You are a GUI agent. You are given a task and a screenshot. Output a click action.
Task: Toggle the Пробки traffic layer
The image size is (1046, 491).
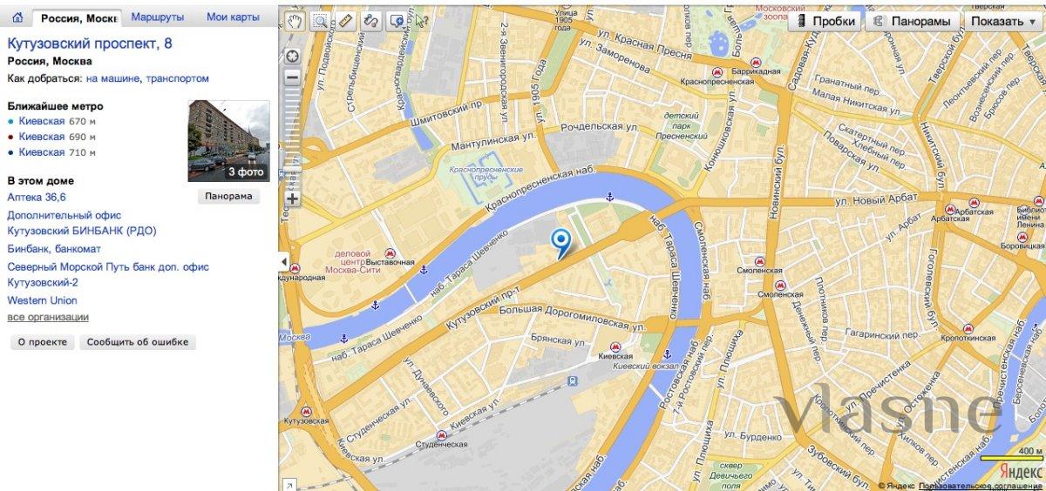pyautogui.click(x=825, y=22)
